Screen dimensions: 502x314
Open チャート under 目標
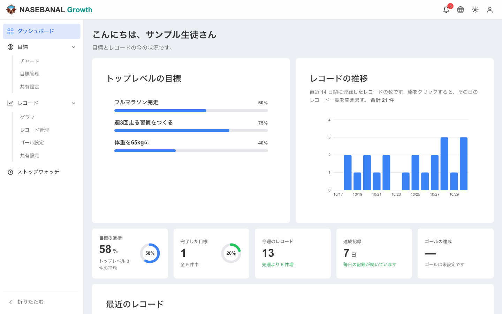click(x=29, y=61)
